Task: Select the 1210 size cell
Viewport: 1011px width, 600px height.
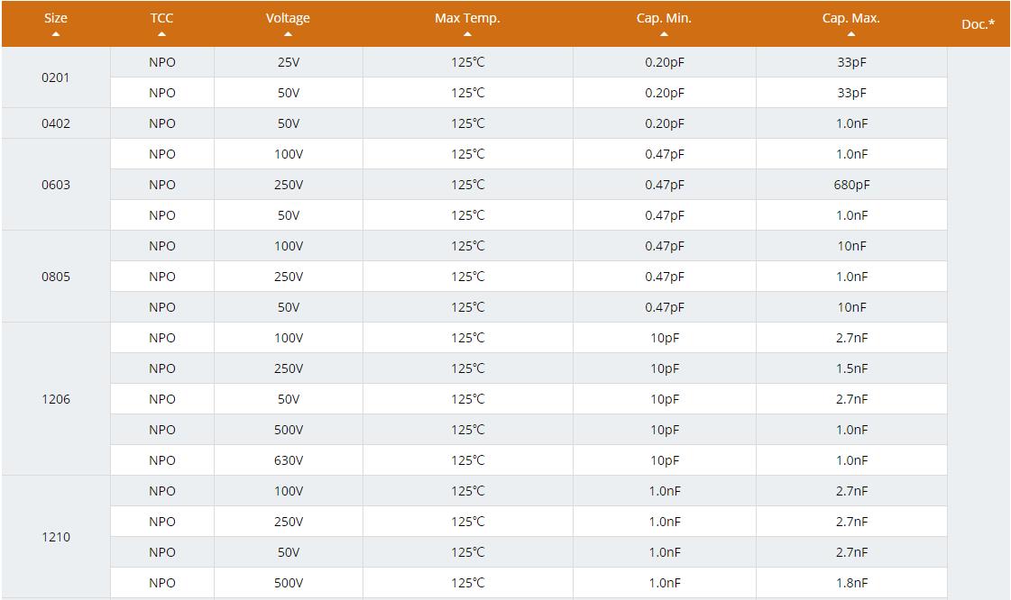Action: (x=56, y=537)
